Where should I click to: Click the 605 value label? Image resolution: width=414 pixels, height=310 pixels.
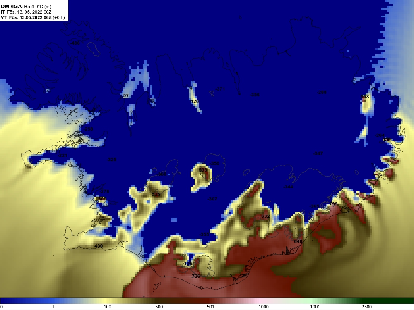[102, 199]
